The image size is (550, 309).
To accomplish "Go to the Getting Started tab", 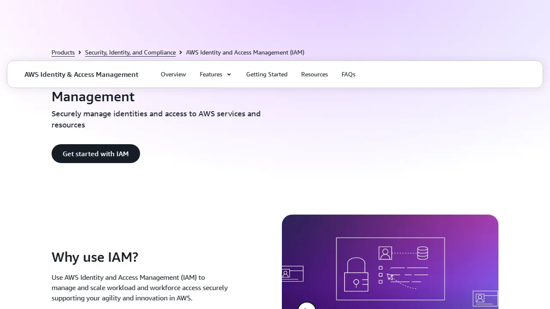I will point(267,74).
